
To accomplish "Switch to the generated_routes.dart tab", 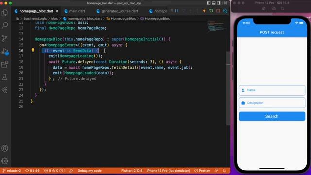I will tap(120, 11).
